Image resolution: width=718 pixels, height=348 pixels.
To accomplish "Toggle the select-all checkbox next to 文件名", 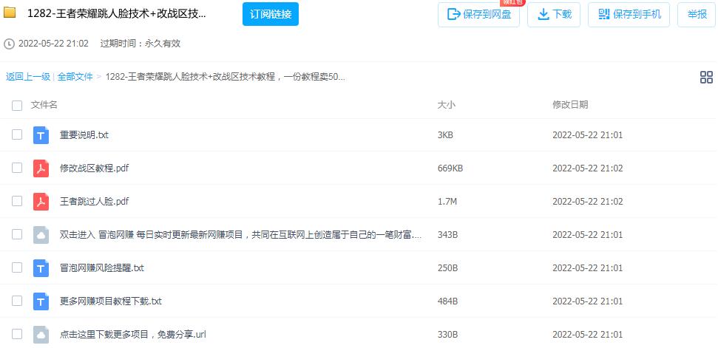I will [17, 106].
